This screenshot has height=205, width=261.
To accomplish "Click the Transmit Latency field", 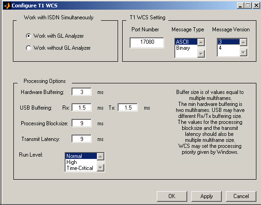I will pos(82,139).
